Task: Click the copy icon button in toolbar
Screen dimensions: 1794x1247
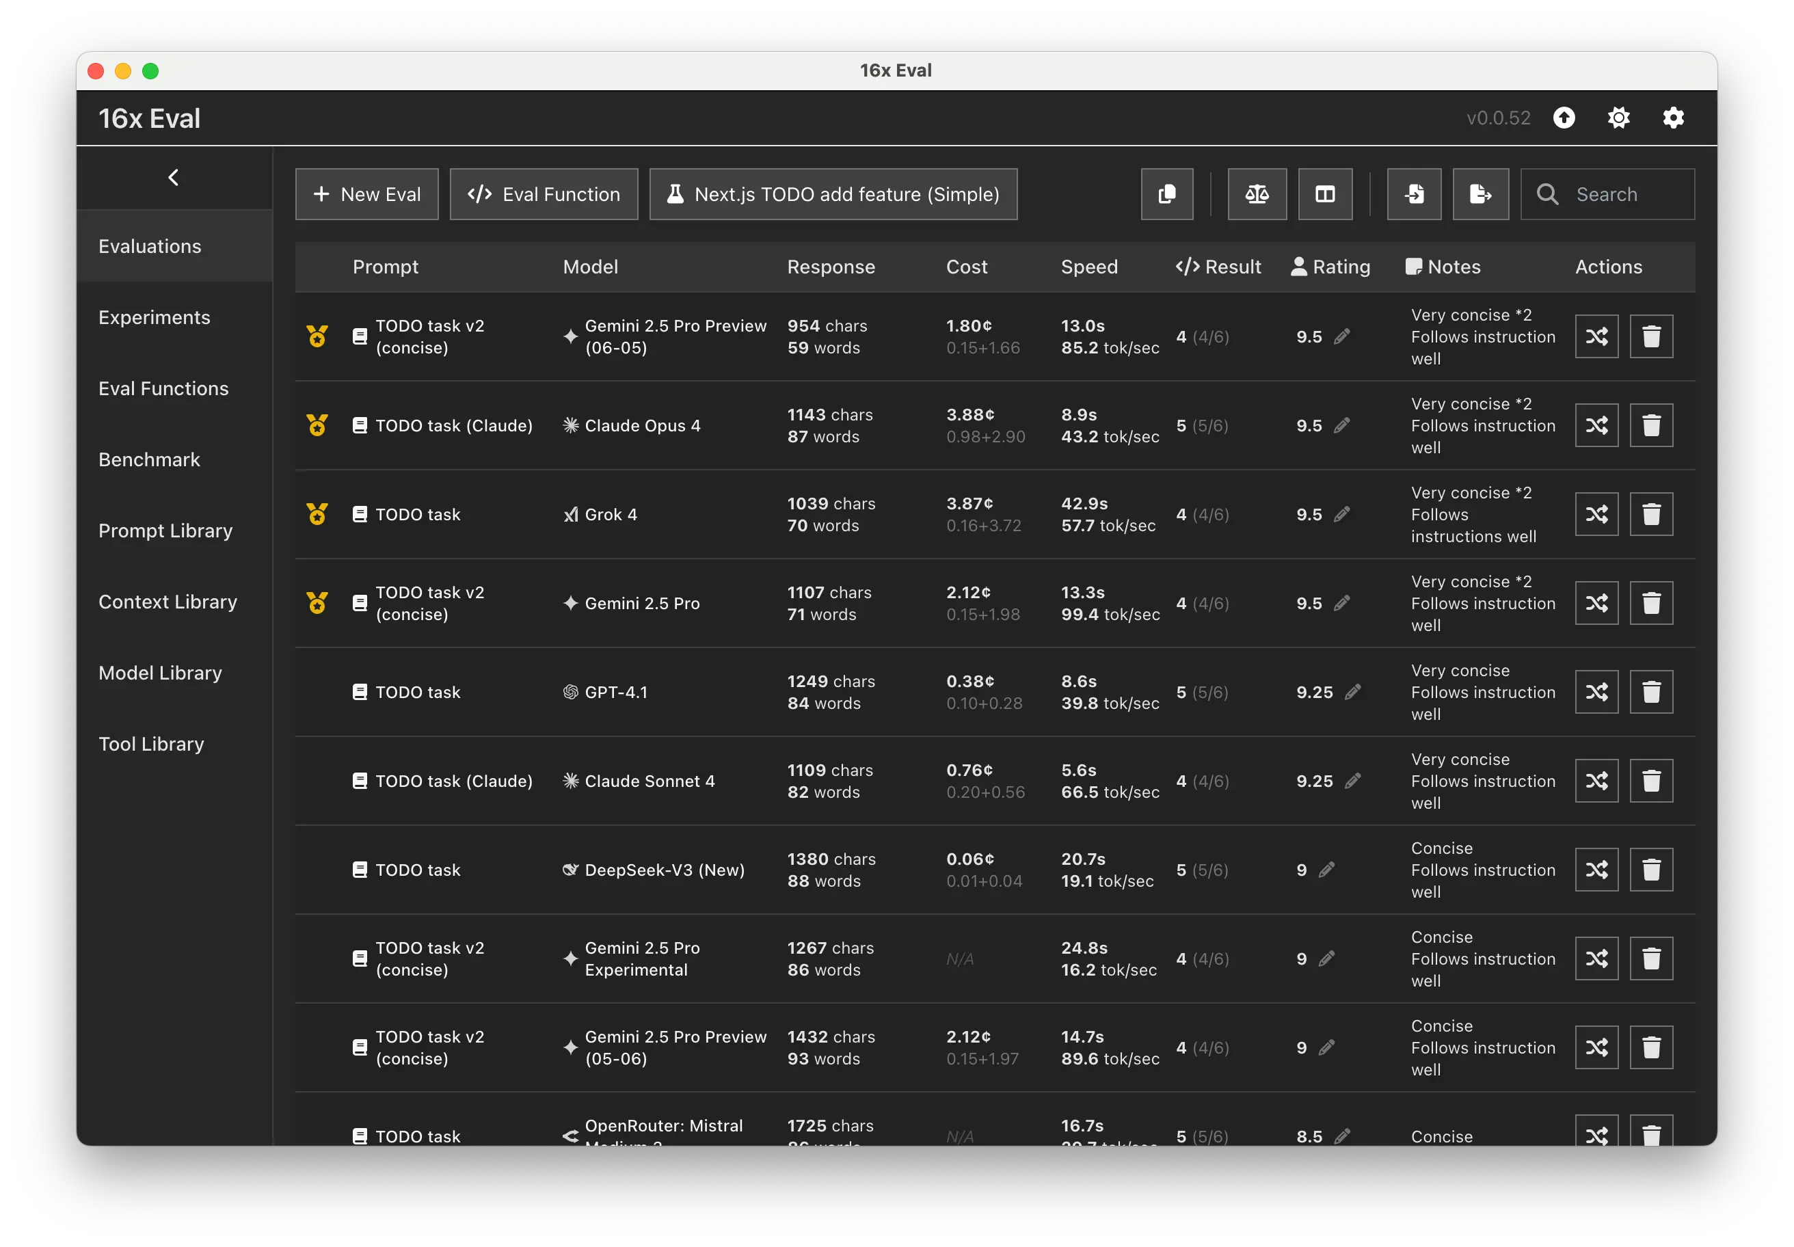Action: pyautogui.click(x=1166, y=193)
